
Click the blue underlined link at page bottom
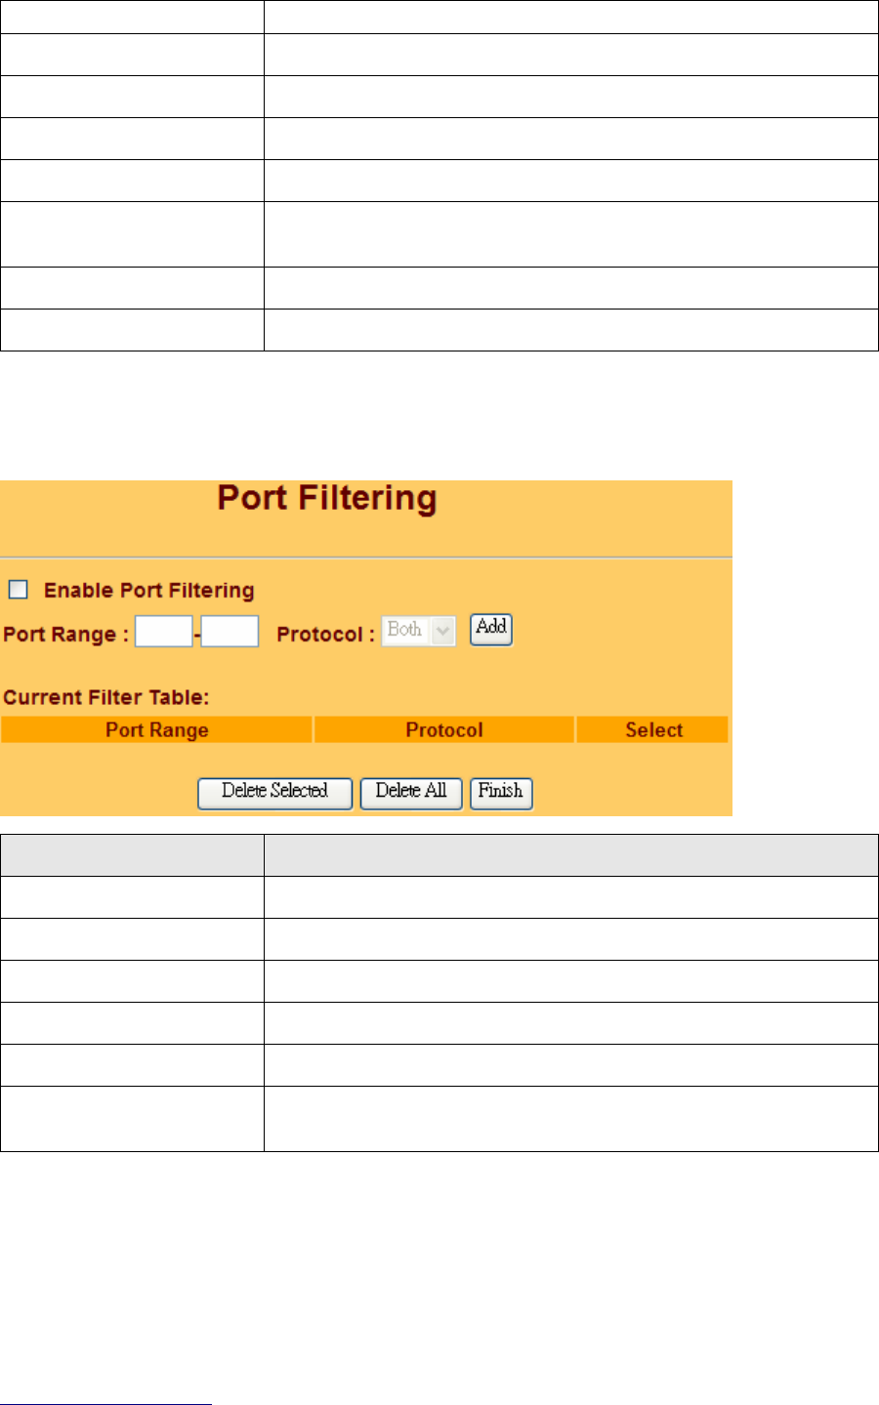[x=105, y=1403]
